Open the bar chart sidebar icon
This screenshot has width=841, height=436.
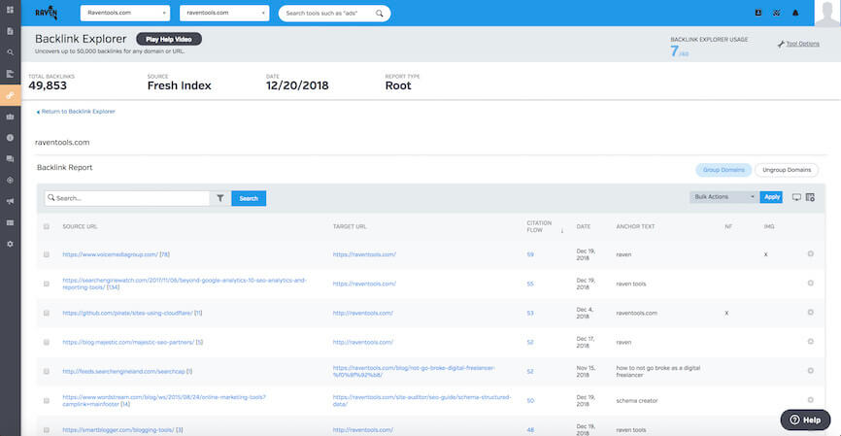pyautogui.click(x=10, y=74)
